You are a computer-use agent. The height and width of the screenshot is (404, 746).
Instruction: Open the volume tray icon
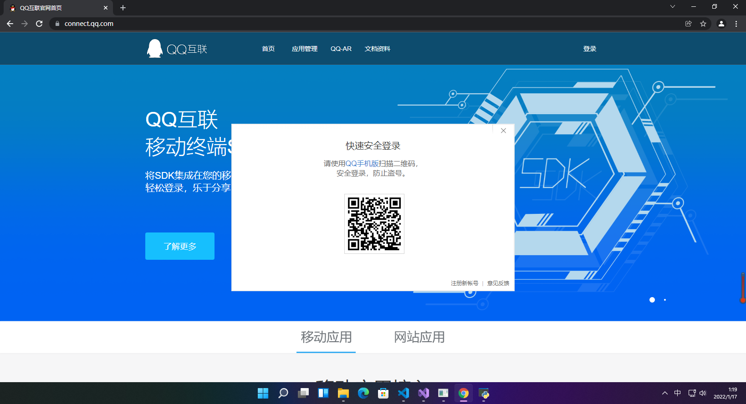click(703, 393)
